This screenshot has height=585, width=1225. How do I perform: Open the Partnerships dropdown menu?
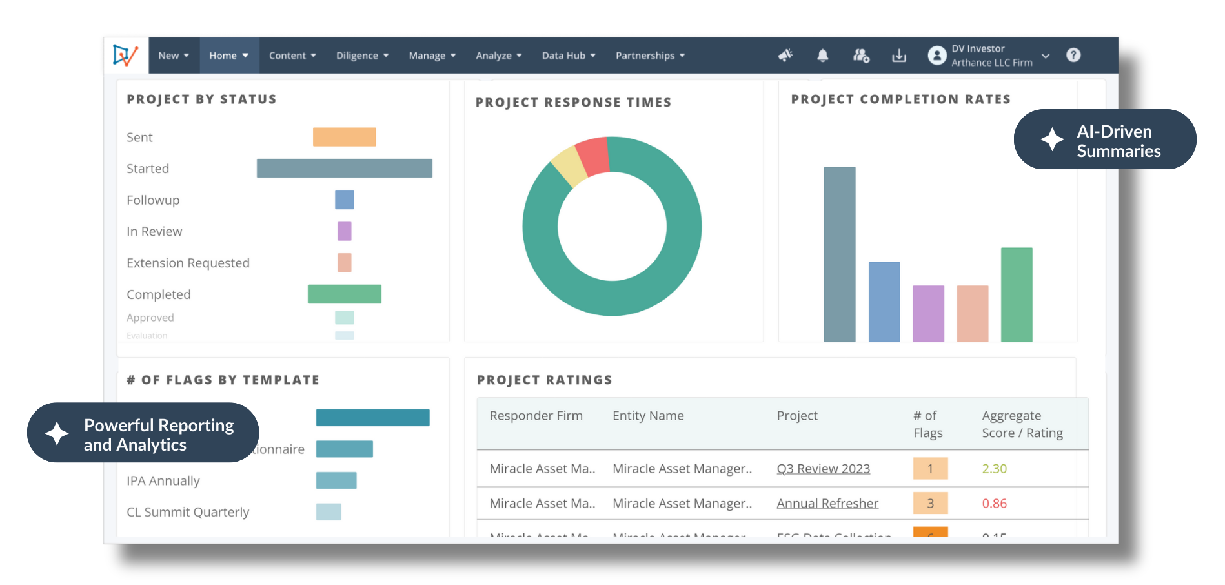point(650,56)
